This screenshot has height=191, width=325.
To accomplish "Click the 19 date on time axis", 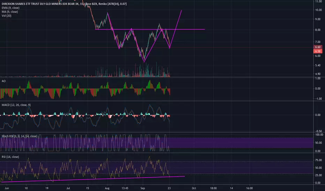I will coord(47,188).
